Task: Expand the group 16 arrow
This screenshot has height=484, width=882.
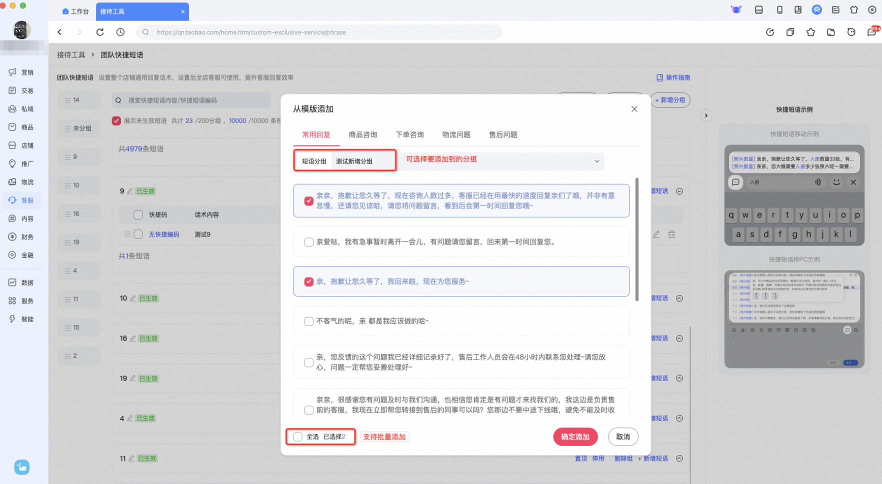Action: click(679, 338)
